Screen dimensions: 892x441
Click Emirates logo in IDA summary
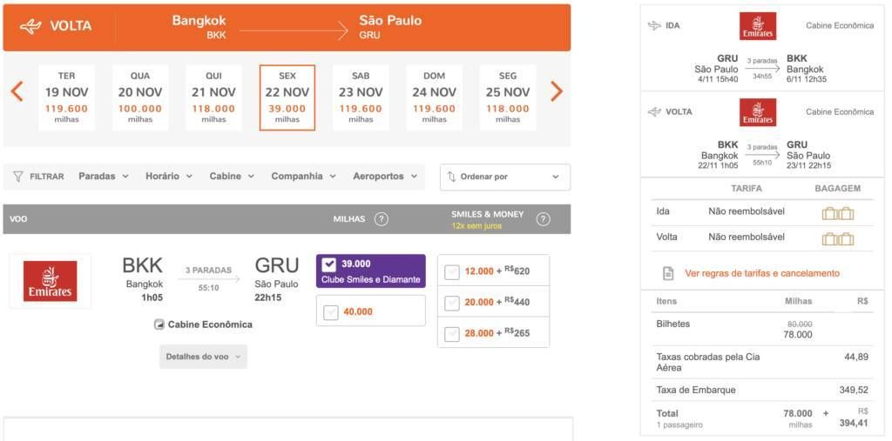[x=758, y=26]
